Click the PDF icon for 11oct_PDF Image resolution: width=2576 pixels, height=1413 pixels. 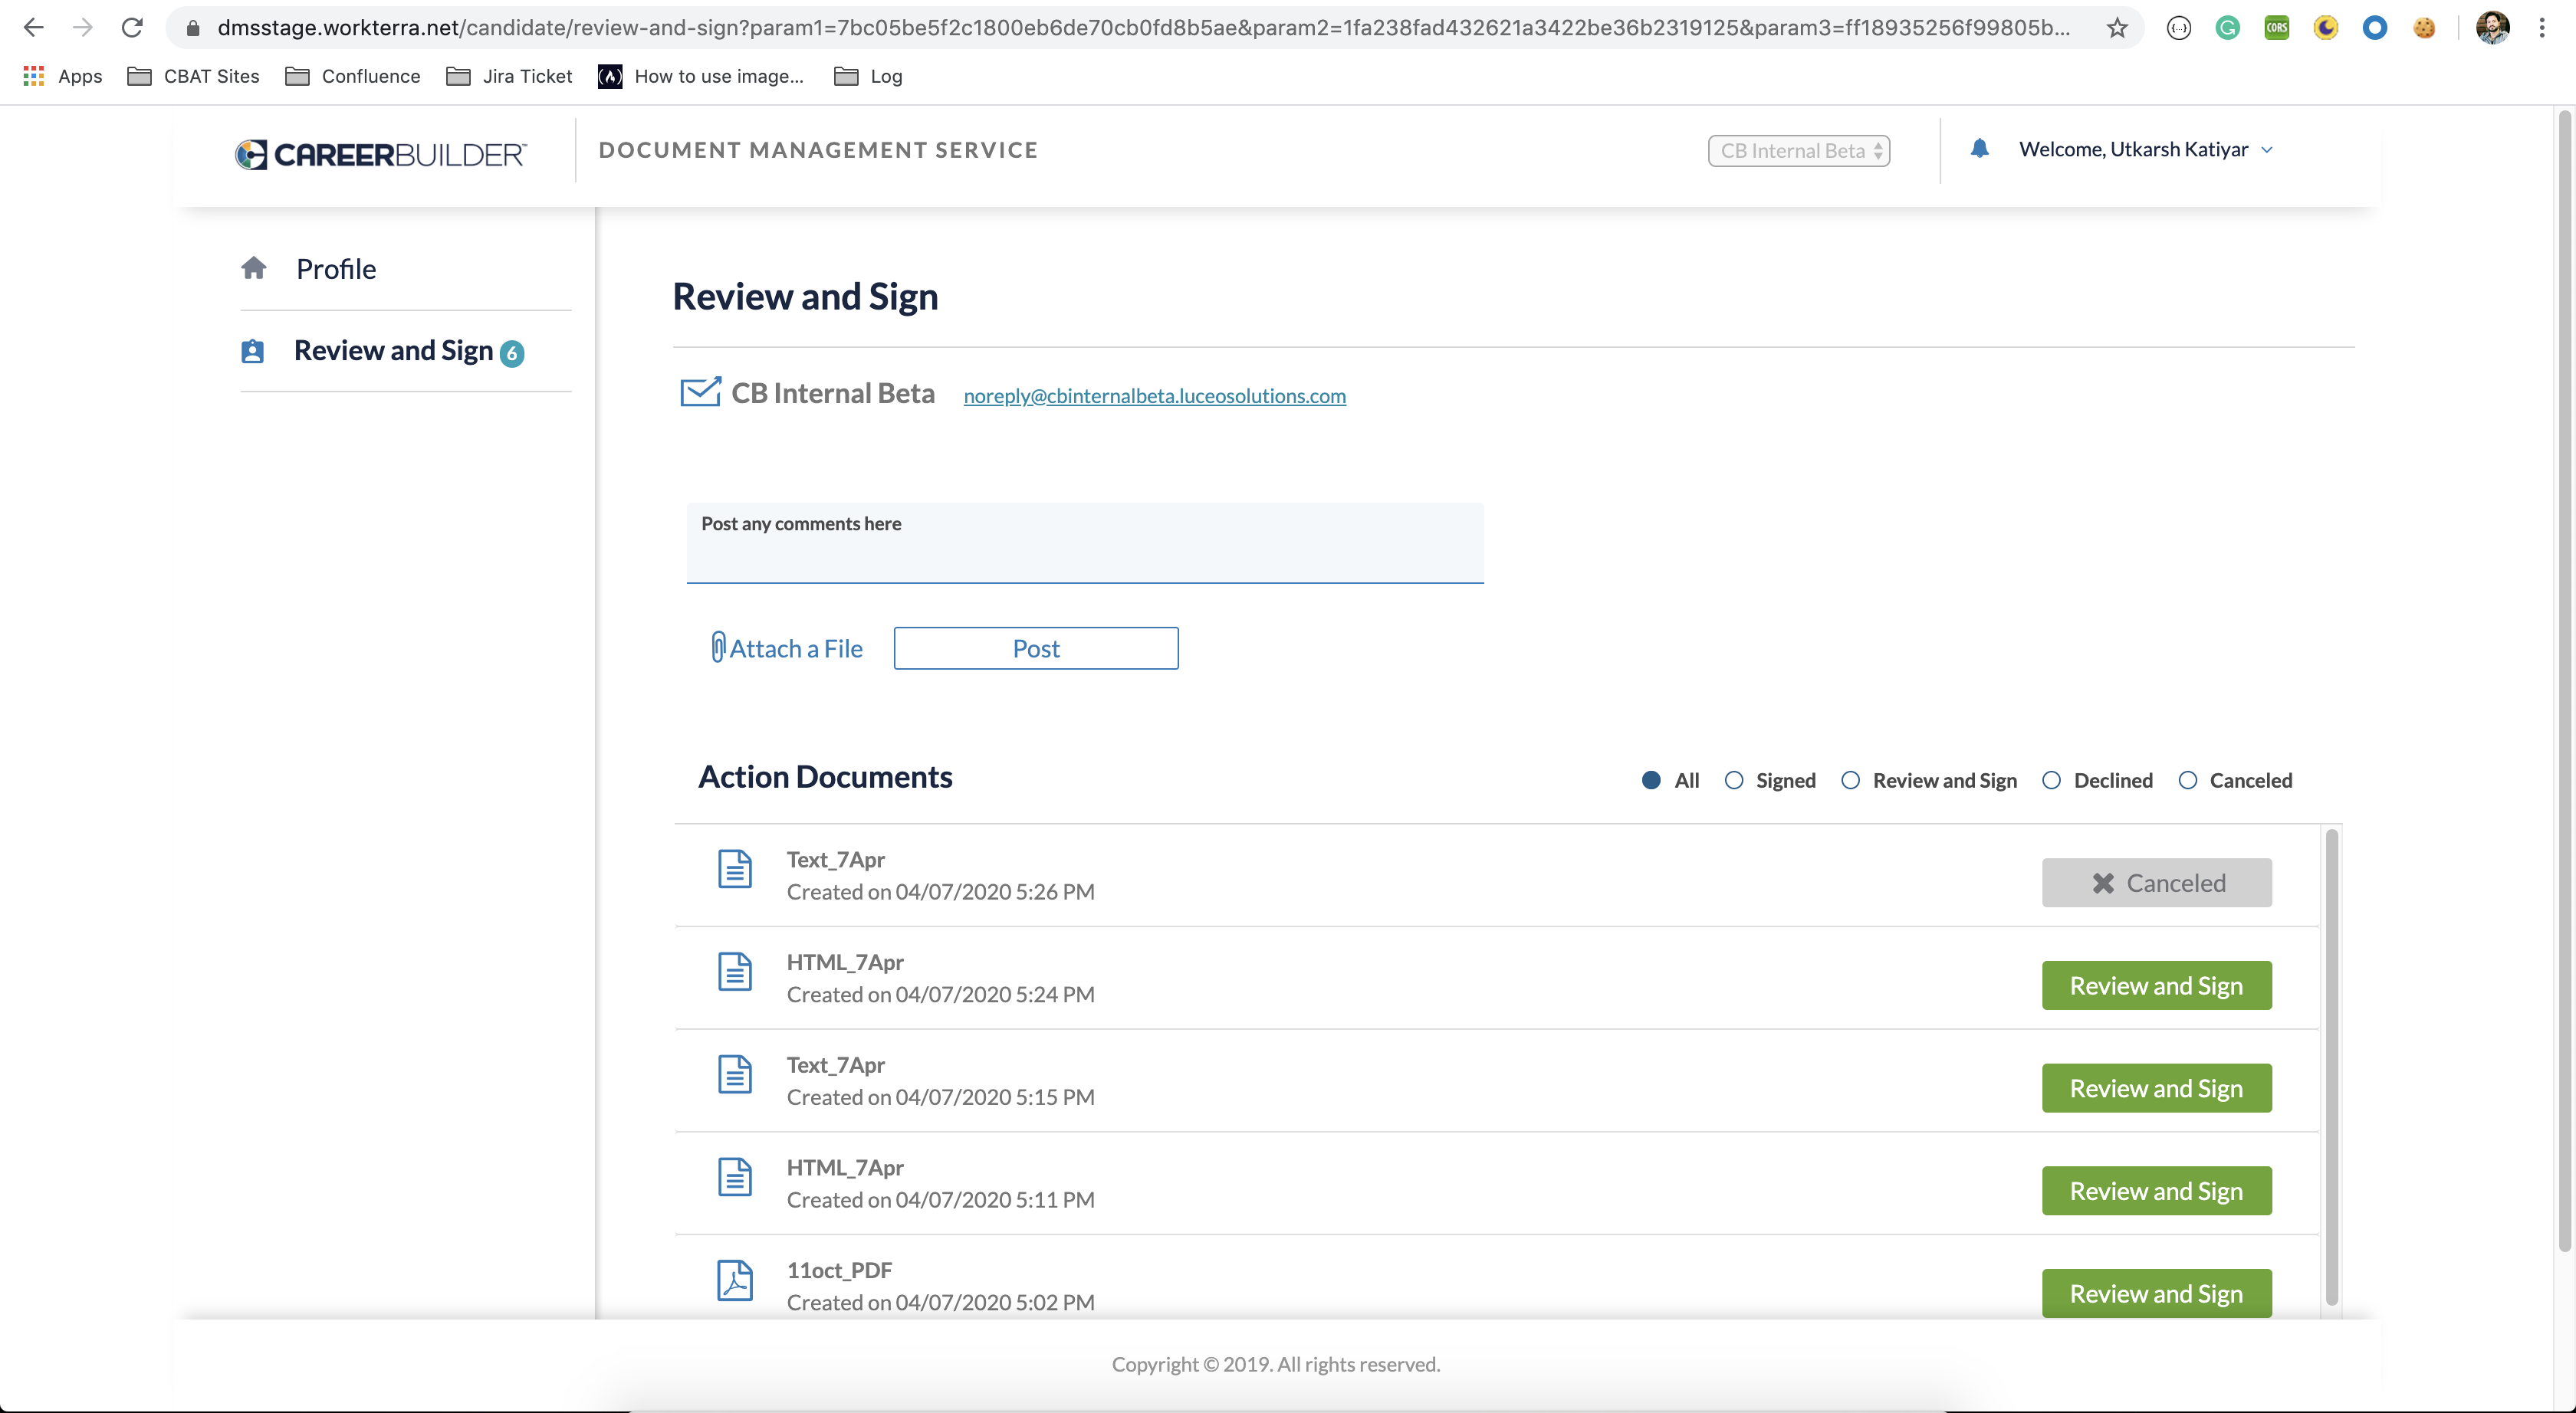[735, 1280]
